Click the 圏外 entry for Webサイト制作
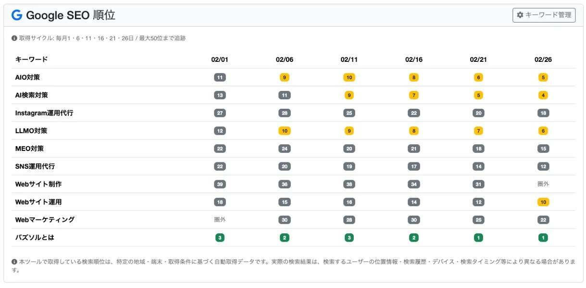586x288 pixels. click(x=542, y=184)
